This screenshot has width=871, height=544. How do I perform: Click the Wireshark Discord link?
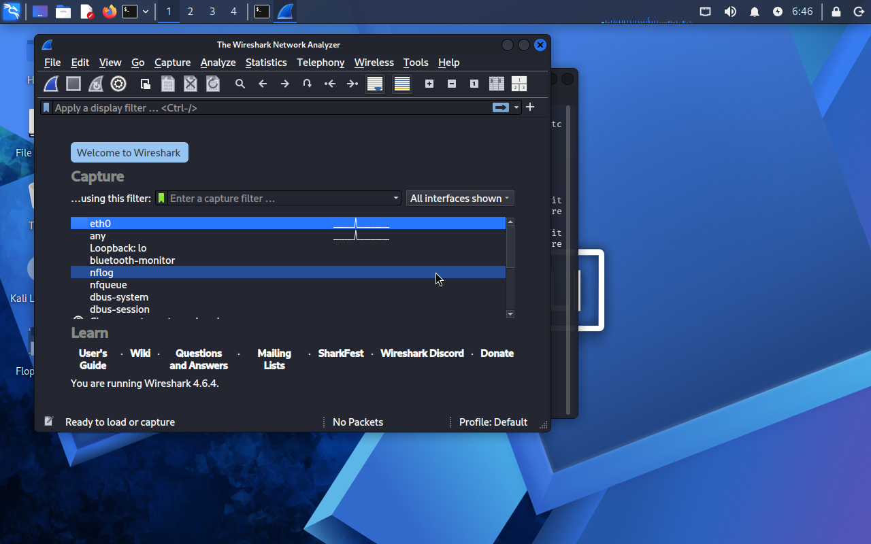[x=422, y=353]
